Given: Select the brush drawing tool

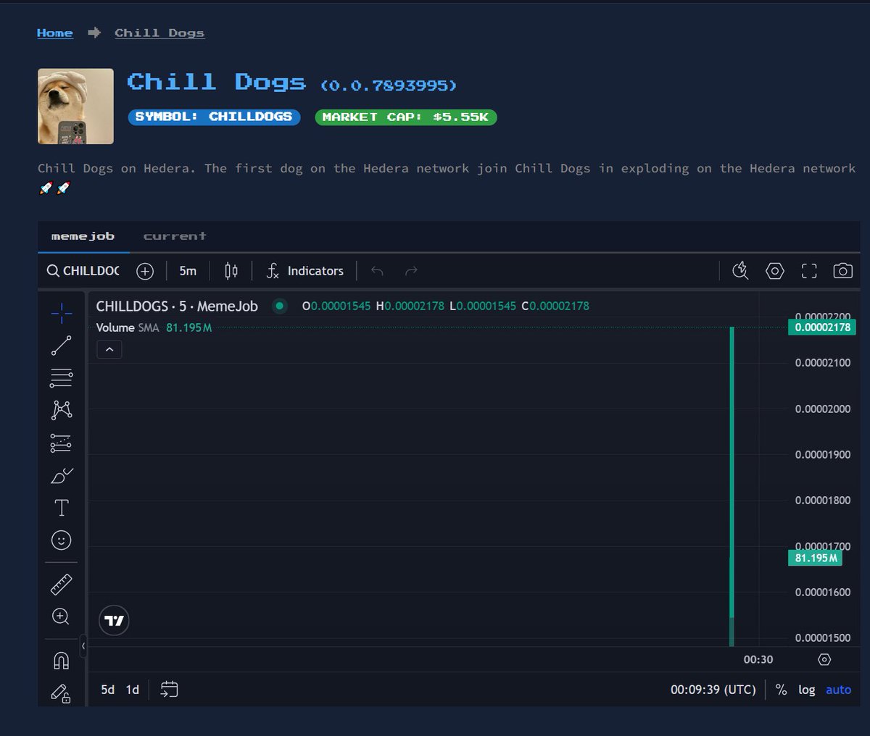Looking at the screenshot, I should click(62, 476).
